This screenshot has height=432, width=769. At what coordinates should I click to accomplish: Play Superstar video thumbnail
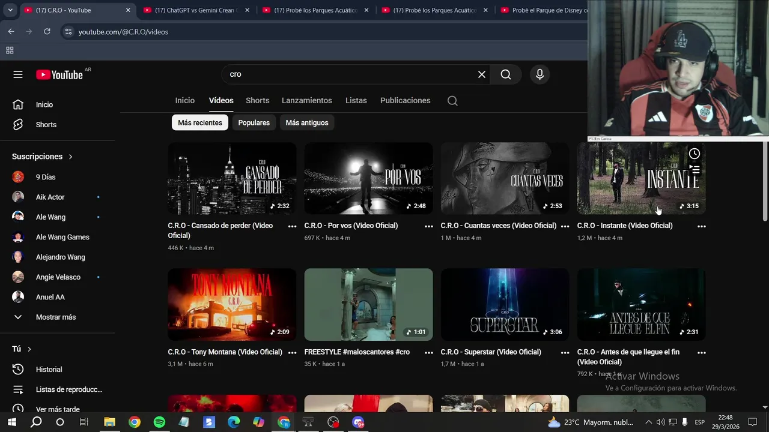[x=505, y=304]
